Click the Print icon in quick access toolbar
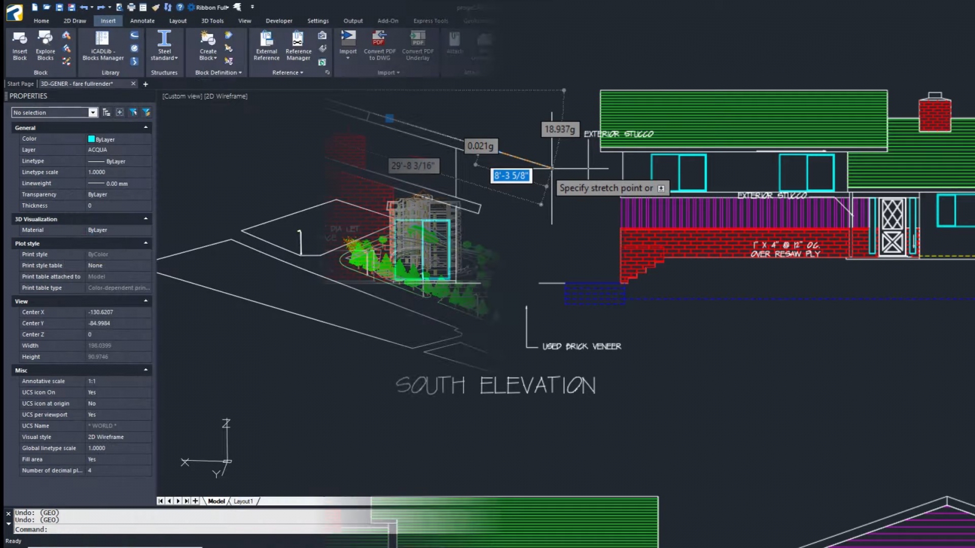975x548 pixels. click(131, 7)
